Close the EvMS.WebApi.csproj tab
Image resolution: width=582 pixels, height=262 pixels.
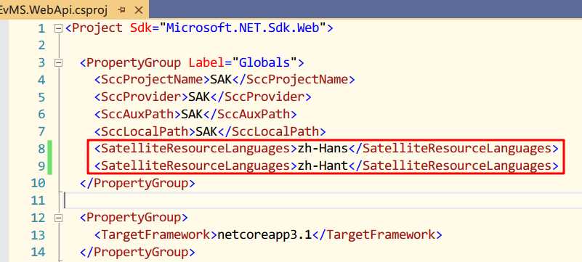tap(139, 10)
